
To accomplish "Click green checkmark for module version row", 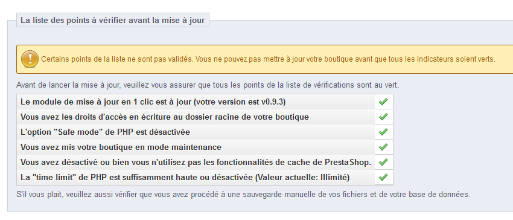I will pos(383,102).
